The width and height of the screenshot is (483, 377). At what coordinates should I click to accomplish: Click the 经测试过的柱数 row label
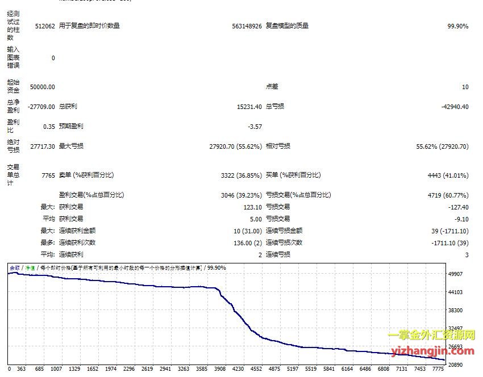[x=13, y=26]
